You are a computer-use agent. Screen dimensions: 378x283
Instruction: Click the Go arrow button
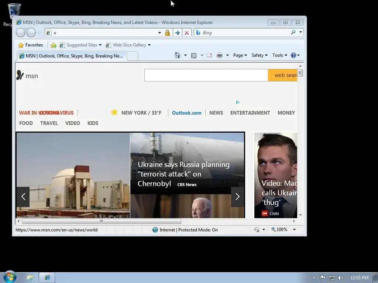coord(177,33)
